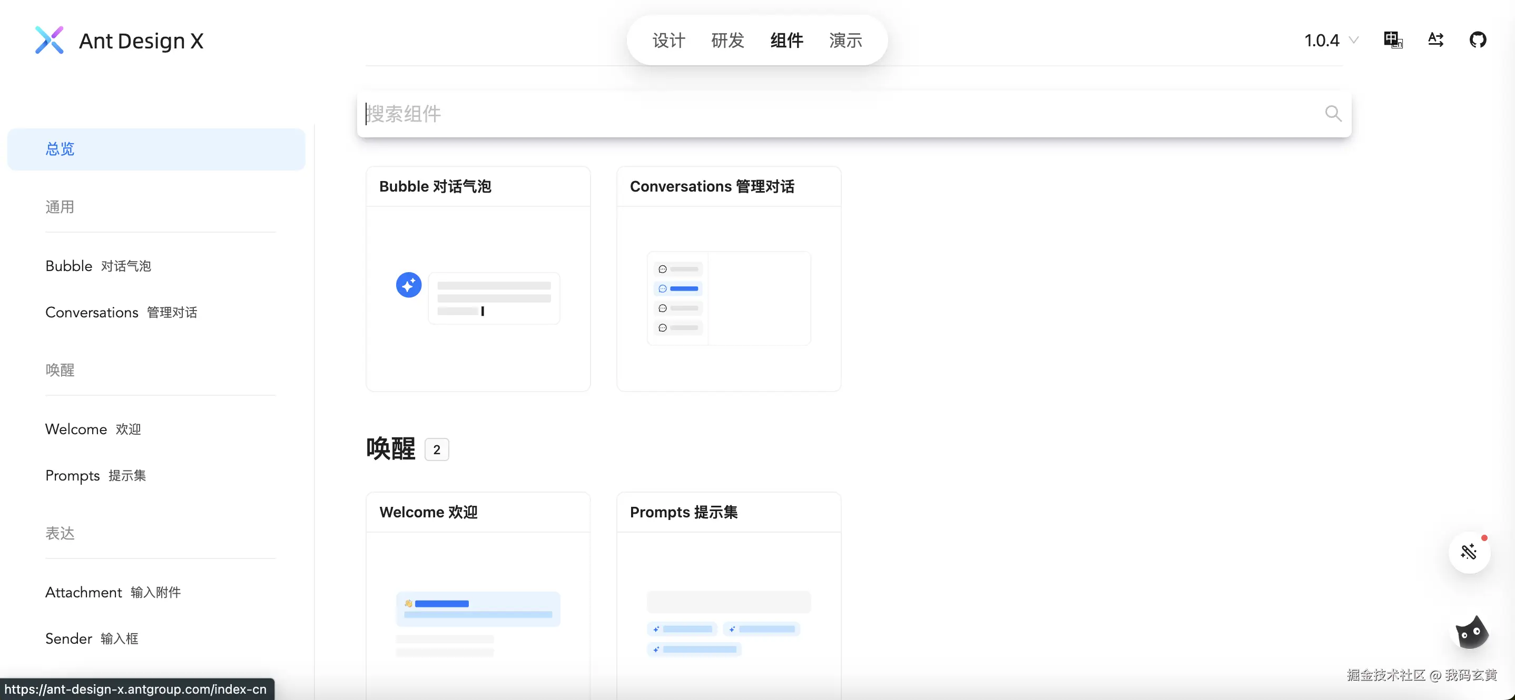This screenshot has width=1515, height=700.
Task: Toggle text direction (LTR/RTL) icon
Action: coord(1435,40)
